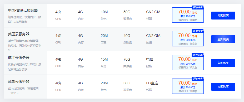Viewport: 244px width, 102px height.
Task: Select the 韩国云服务器 heading
Action: [x=19, y=81]
